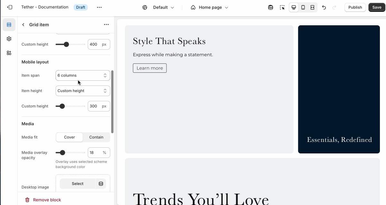Open the Home page selector dropdown
The image size is (386, 205).
click(210, 7)
